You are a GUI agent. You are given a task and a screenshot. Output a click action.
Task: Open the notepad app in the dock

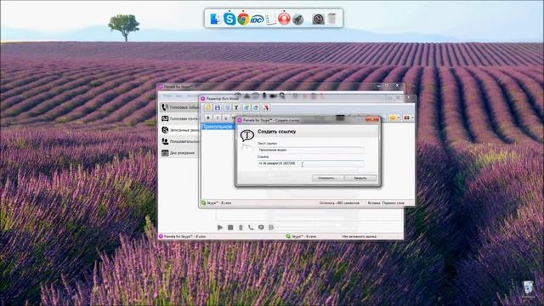coord(270,19)
